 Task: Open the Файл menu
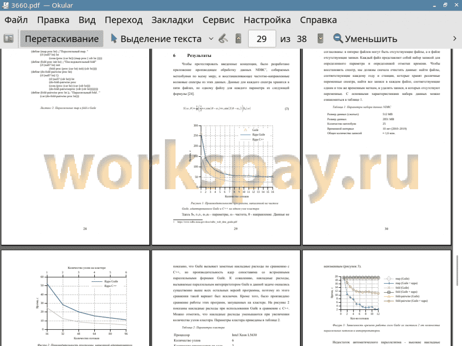tap(16, 20)
